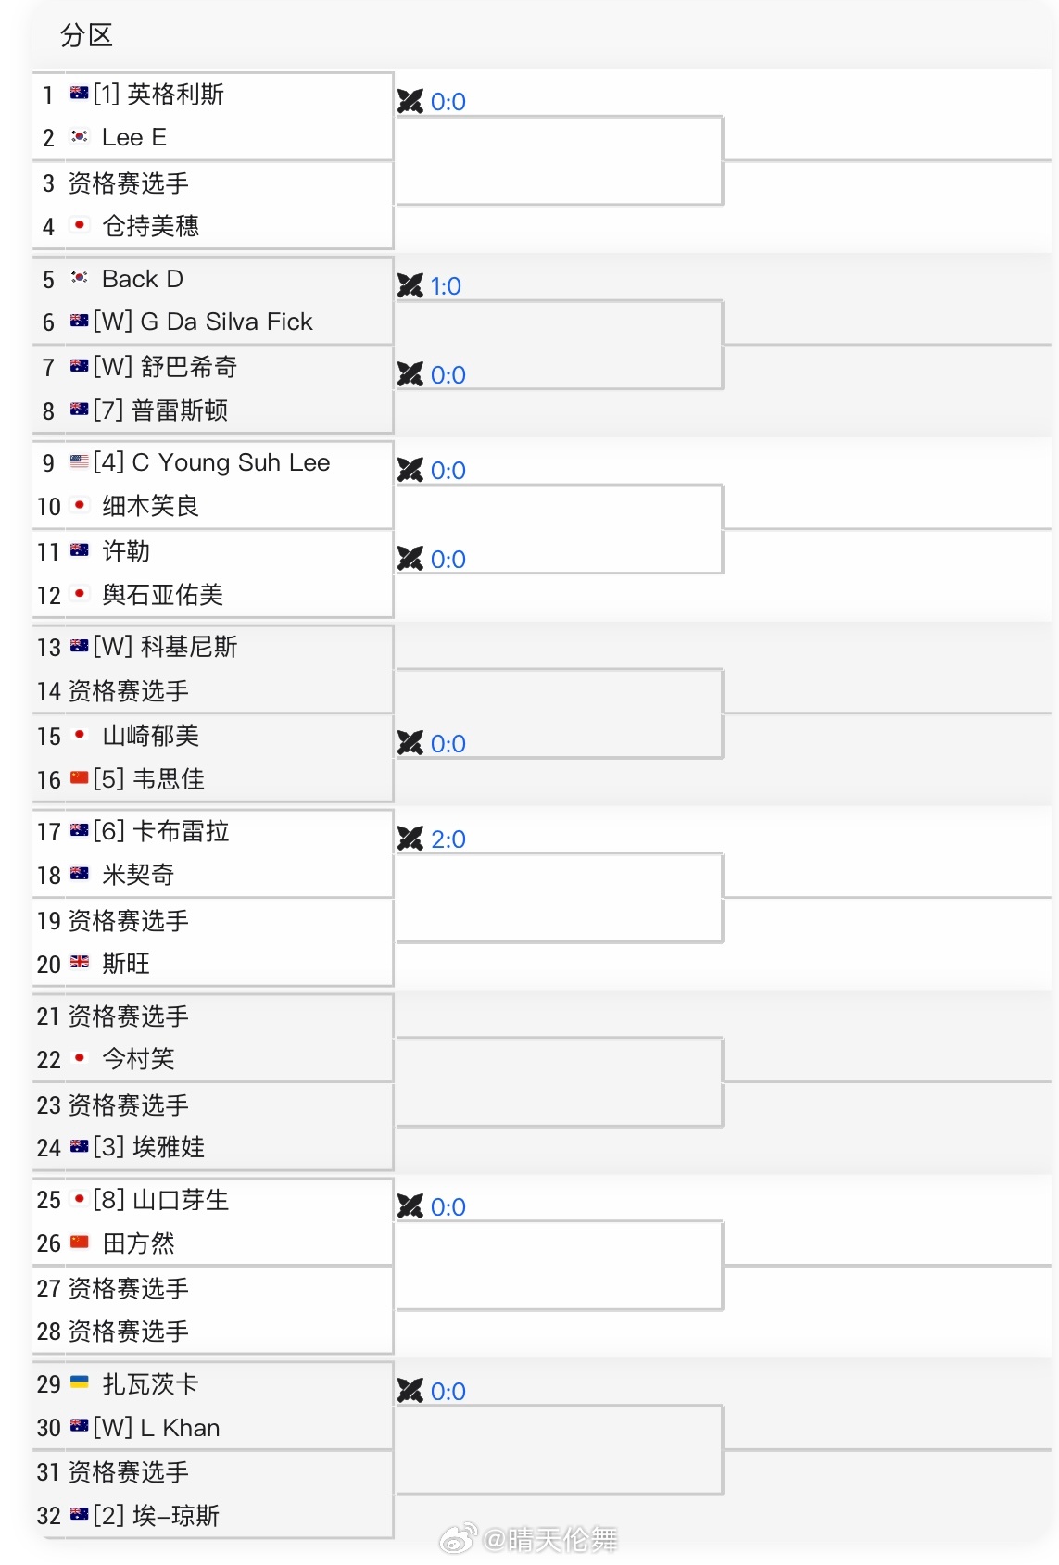Click the crossed-rackets icon beside 英格利斯 match
The width and height of the screenshot is (1059, 1565).
tap(410, 102)
